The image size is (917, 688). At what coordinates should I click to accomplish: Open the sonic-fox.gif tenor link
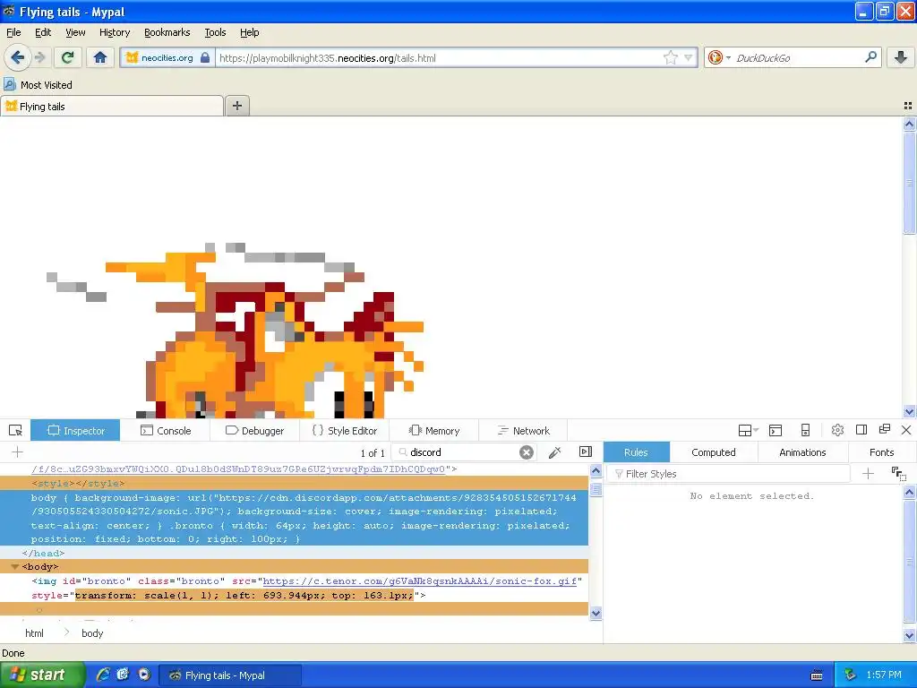click(419, 580)
